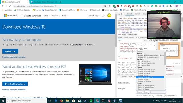
Task: Open Google Traduction bookmark
Action: pos(50,10)
